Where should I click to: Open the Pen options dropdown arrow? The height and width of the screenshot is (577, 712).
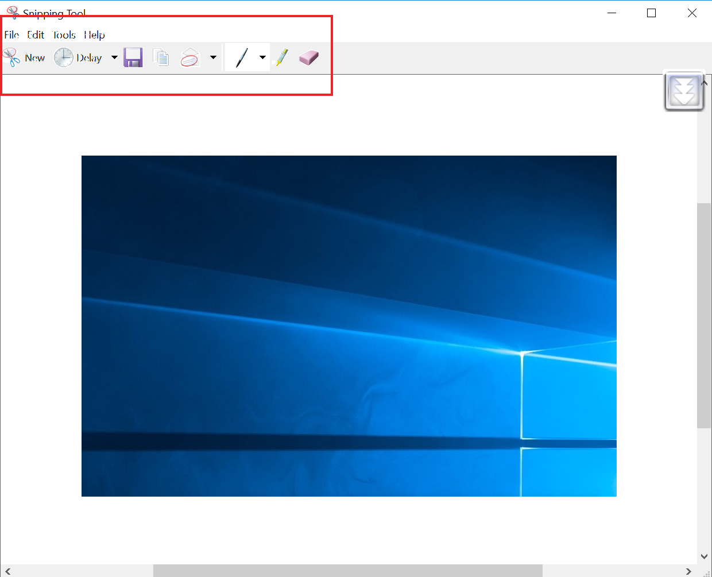[x=262, y=58]
